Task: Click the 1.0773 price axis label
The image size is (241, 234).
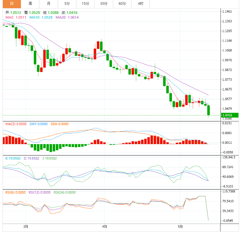Action: 227,79
